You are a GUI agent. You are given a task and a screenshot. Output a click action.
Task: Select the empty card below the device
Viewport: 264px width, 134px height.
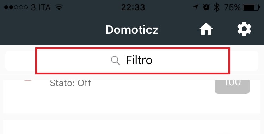click(x=132, y=127)
